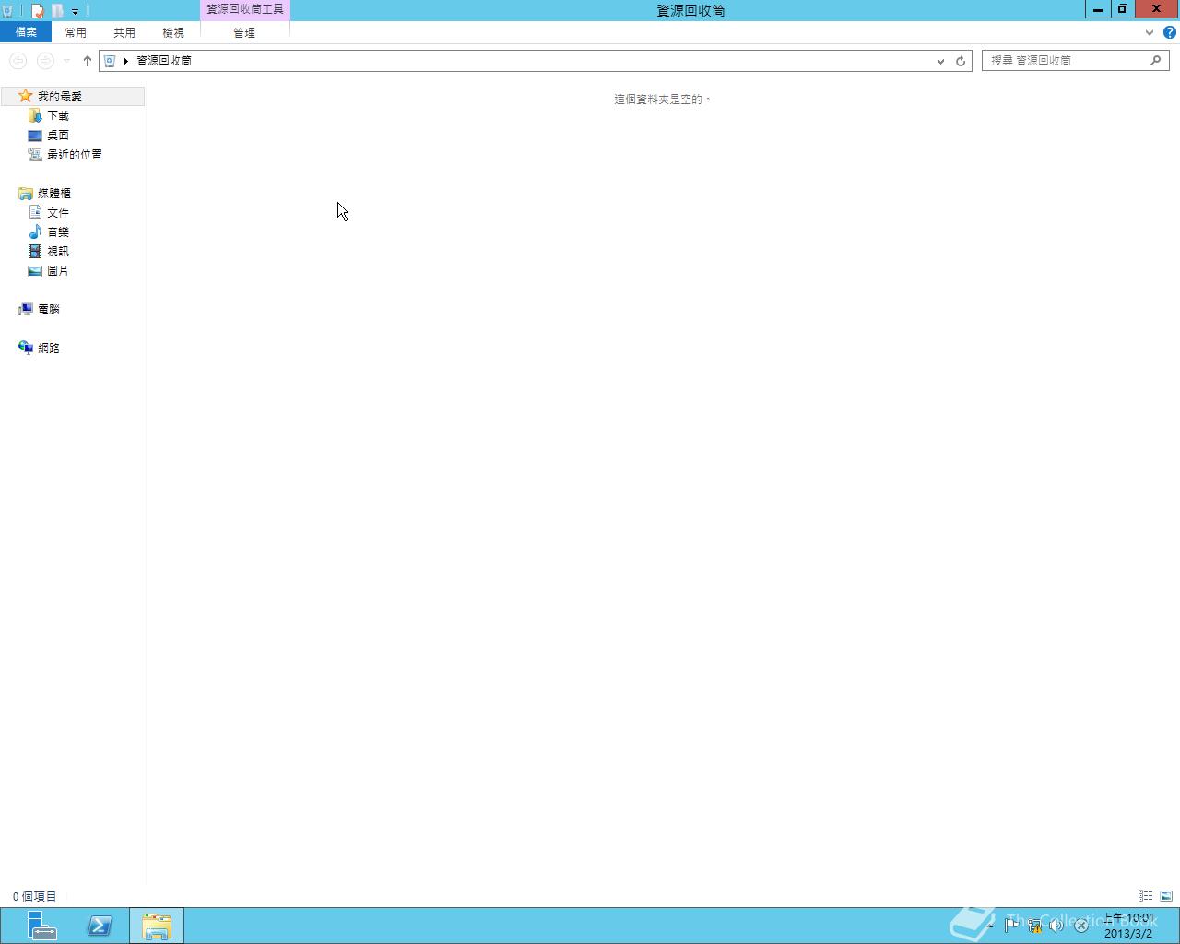Open Help with the blue question mark icon
The image size is (1180, 944).
[1169, 32]
